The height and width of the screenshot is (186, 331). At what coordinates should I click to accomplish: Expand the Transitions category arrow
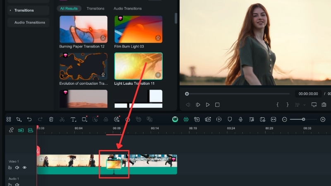10,10
